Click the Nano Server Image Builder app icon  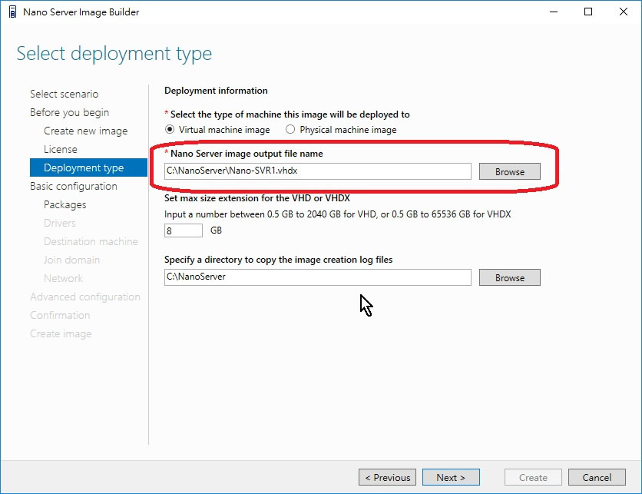(13, 12)
